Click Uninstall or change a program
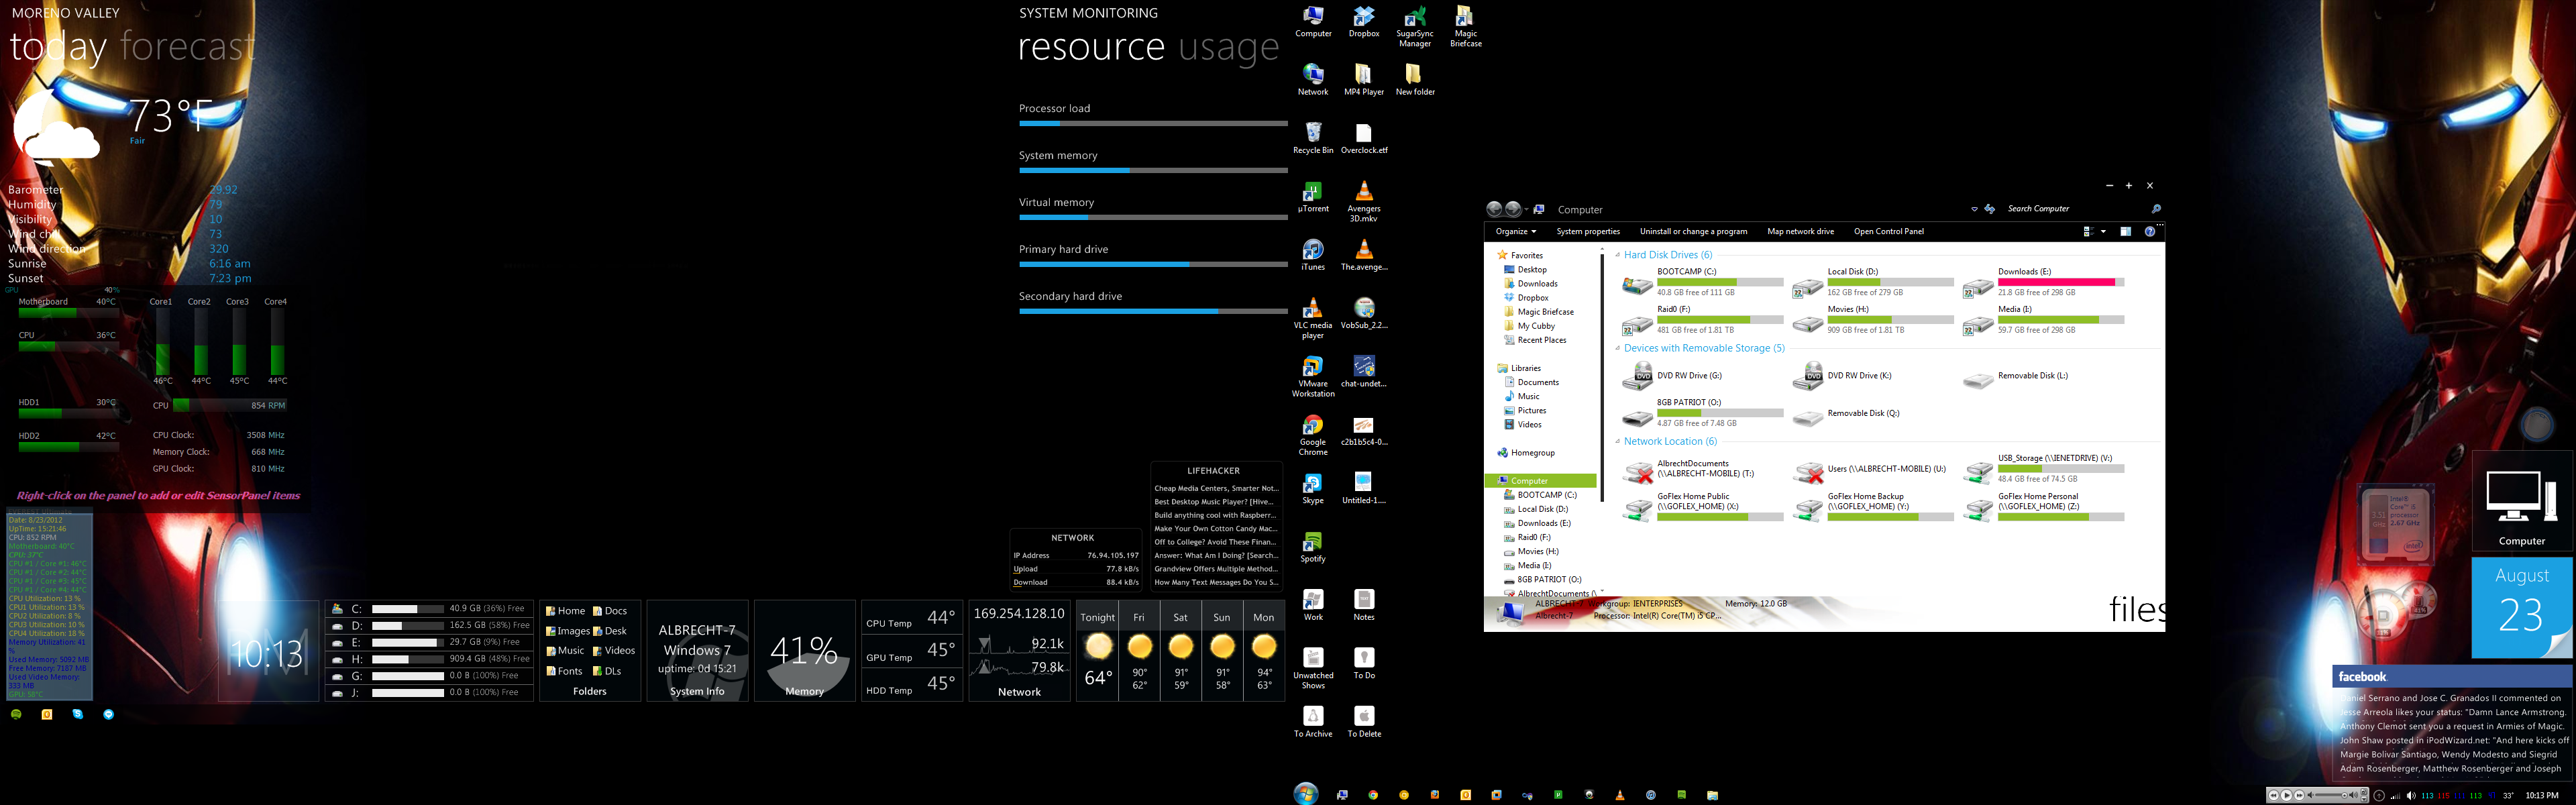 click(1693, 231)
